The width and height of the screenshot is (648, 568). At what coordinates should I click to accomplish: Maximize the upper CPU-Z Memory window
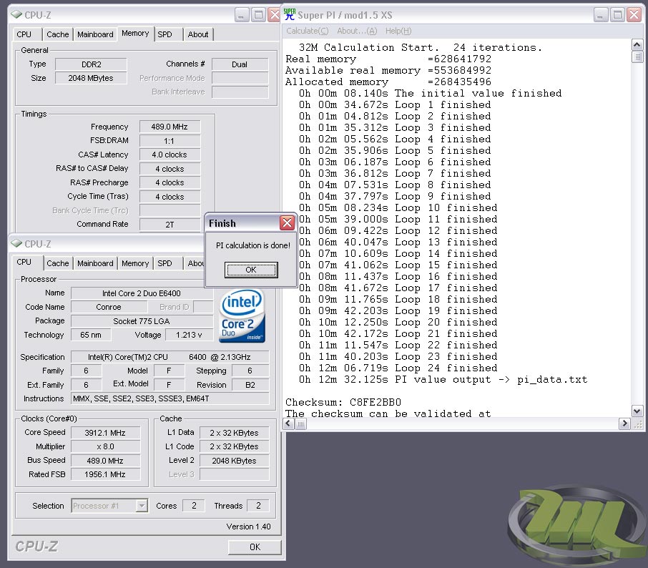pyautogui.click(x=258, y=15)
